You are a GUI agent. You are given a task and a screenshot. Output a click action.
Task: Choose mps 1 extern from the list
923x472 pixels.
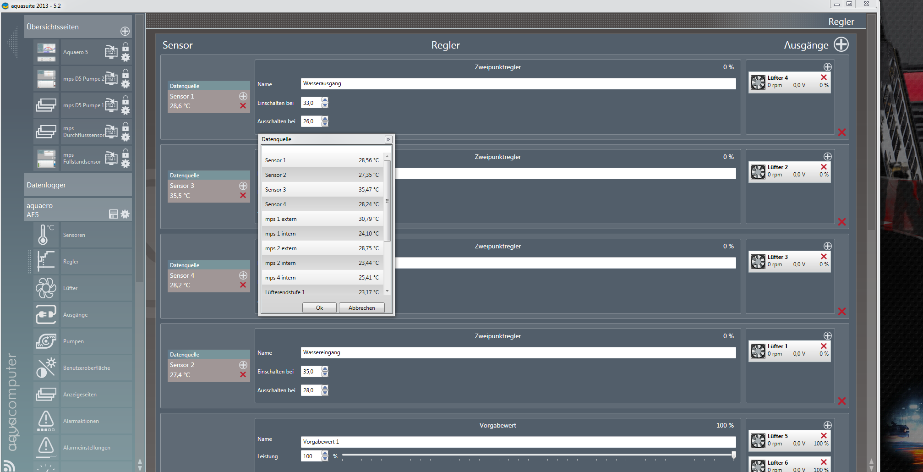click(322, 219)
